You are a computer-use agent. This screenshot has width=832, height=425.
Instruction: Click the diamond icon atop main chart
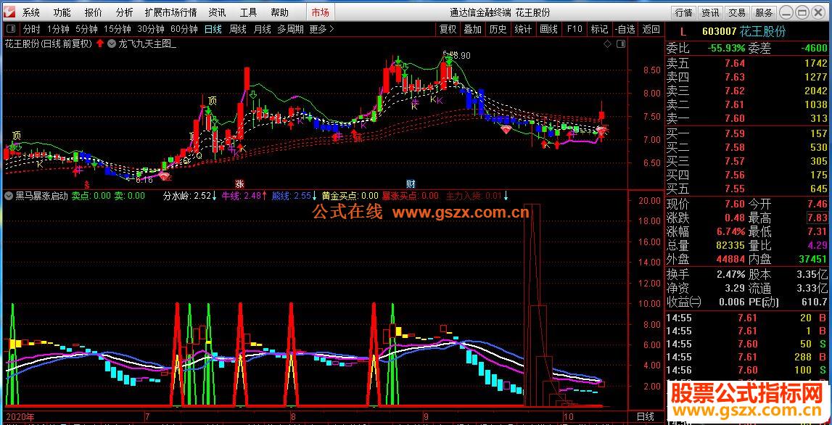pyautogui.click(x=606, y=44)
